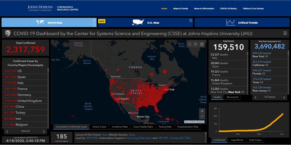Open the JHU CSSE link
Screen dimensions: 291x145
pos(91,138)
